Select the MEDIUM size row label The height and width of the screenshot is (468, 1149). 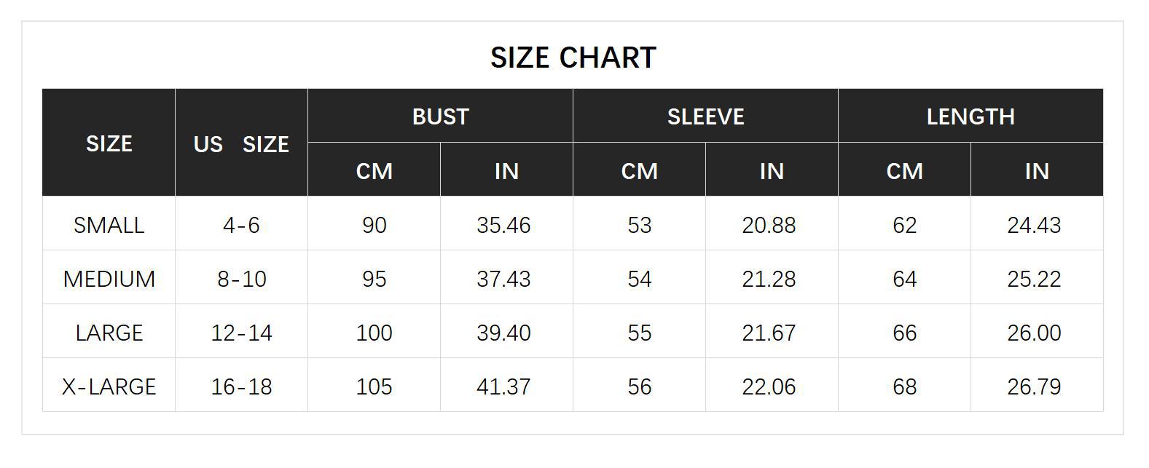[x=109, y=279]
